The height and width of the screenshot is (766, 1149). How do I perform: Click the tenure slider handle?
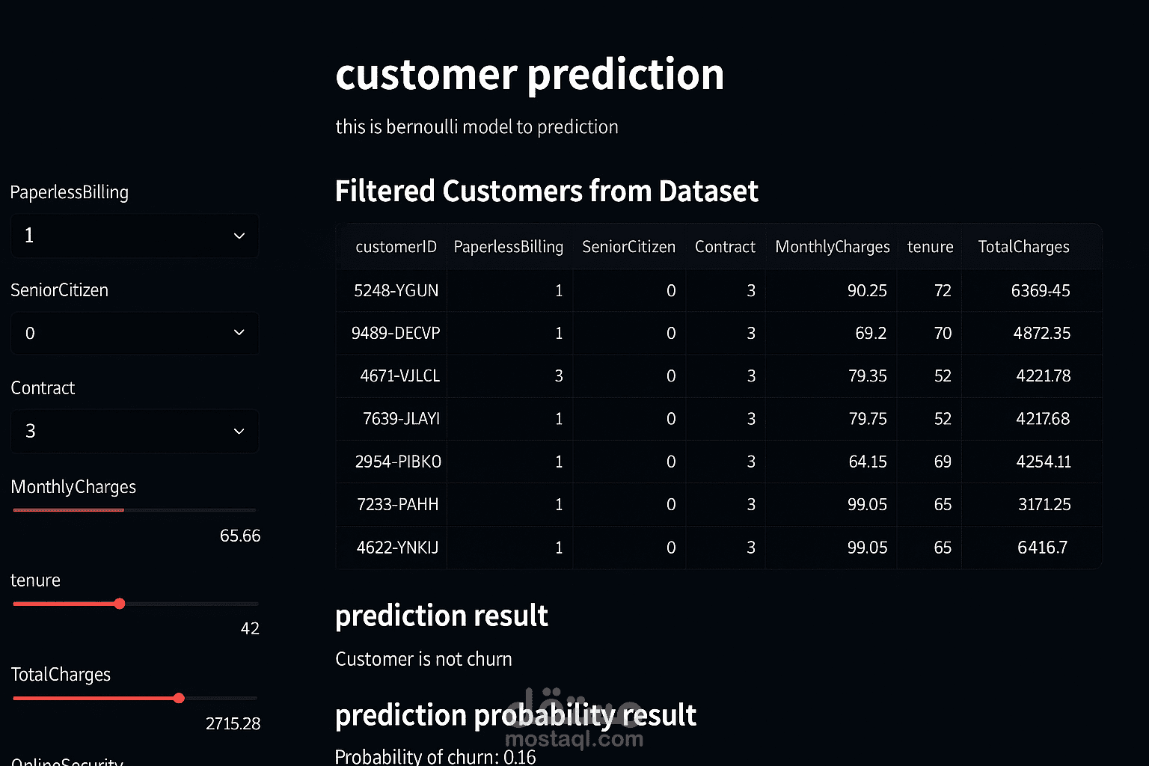(x=120, y=604)
